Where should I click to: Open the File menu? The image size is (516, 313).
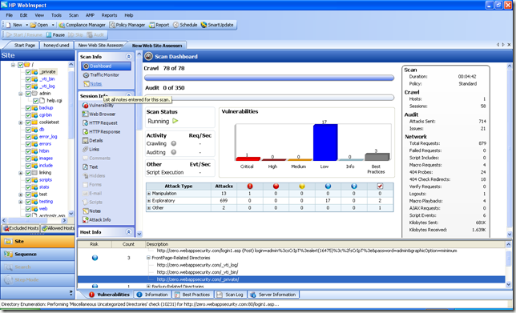click(x=10, y=15)
